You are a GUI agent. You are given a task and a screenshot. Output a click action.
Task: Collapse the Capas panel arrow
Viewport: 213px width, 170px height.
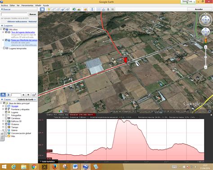pos(2,100)
